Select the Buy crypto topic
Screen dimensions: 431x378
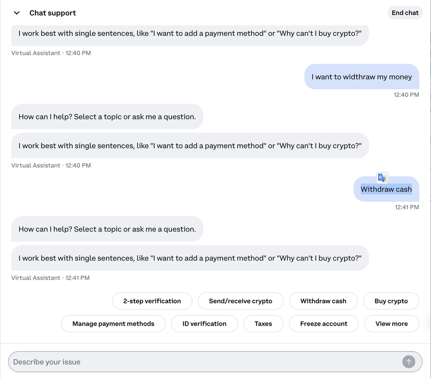[x=391, y=301]
